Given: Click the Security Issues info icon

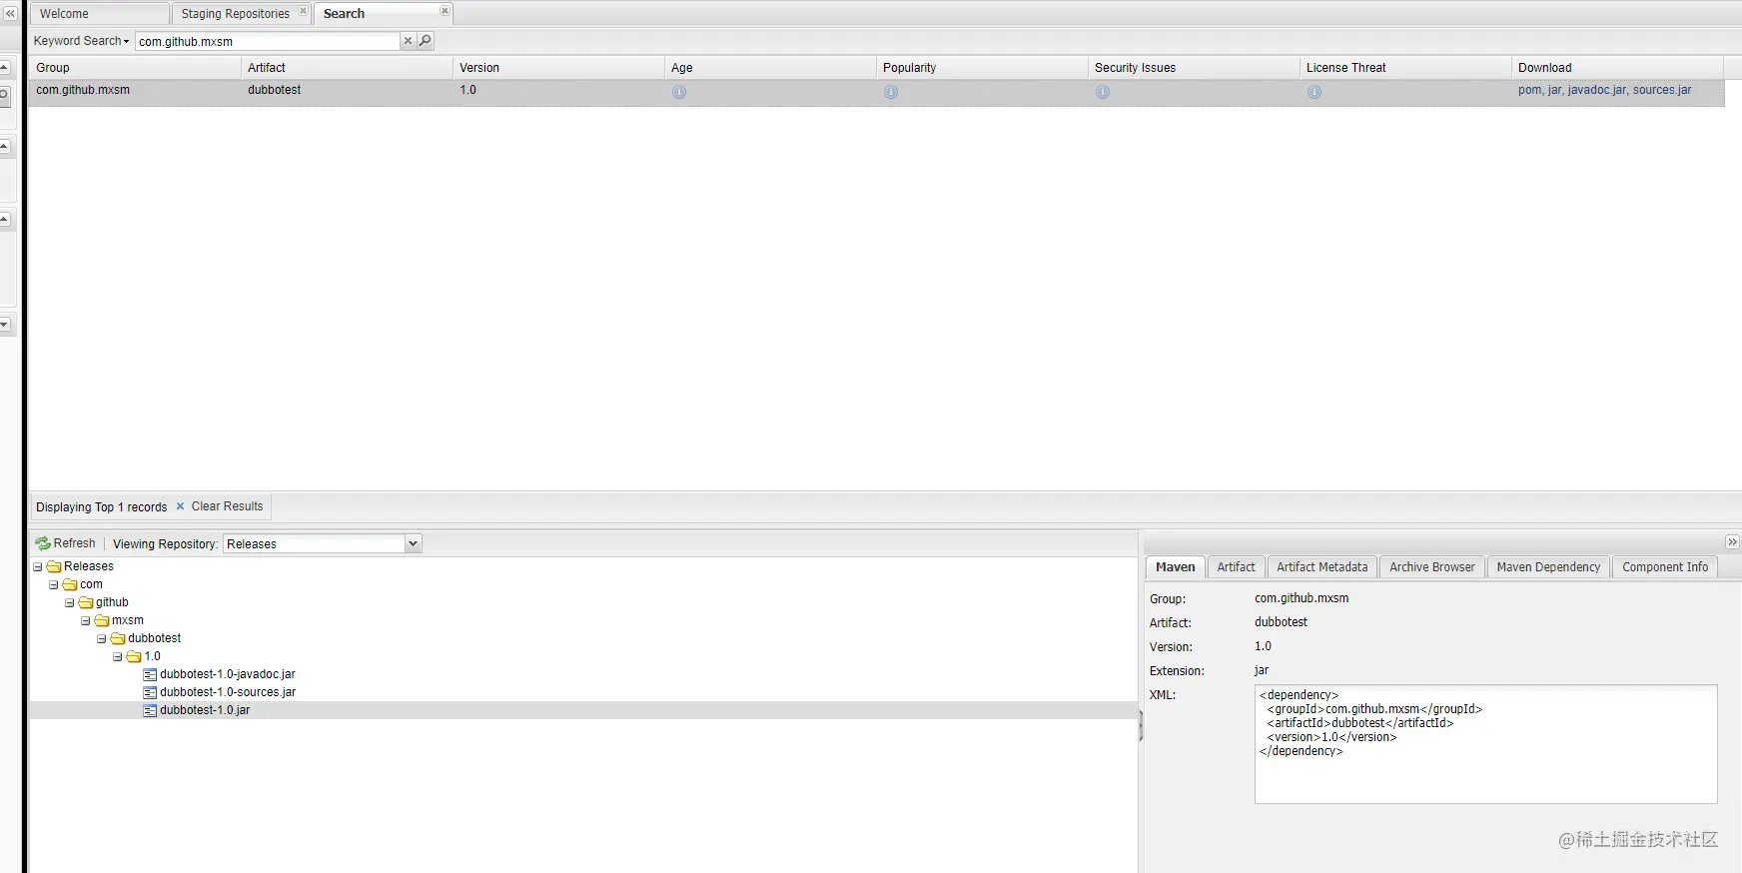Looking at the screenshot, I should tap(1103, 92).
